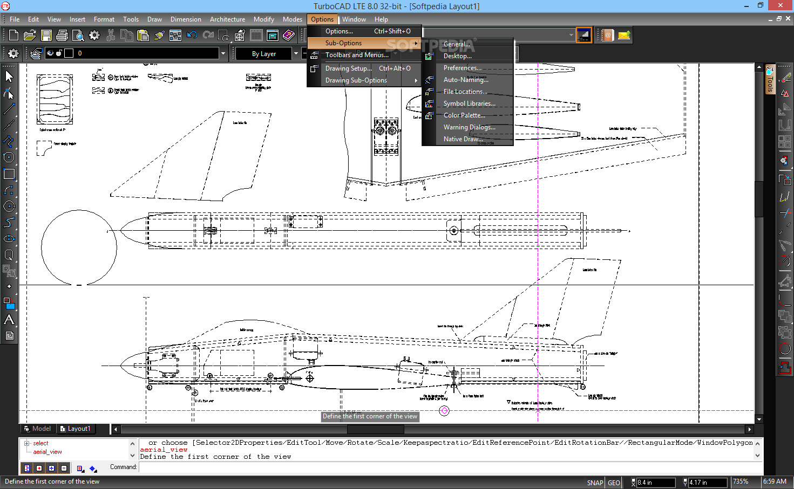The width and height of the screenshot is (794, 489).
Task: Open the address book icon
Action: coord(608,36)
